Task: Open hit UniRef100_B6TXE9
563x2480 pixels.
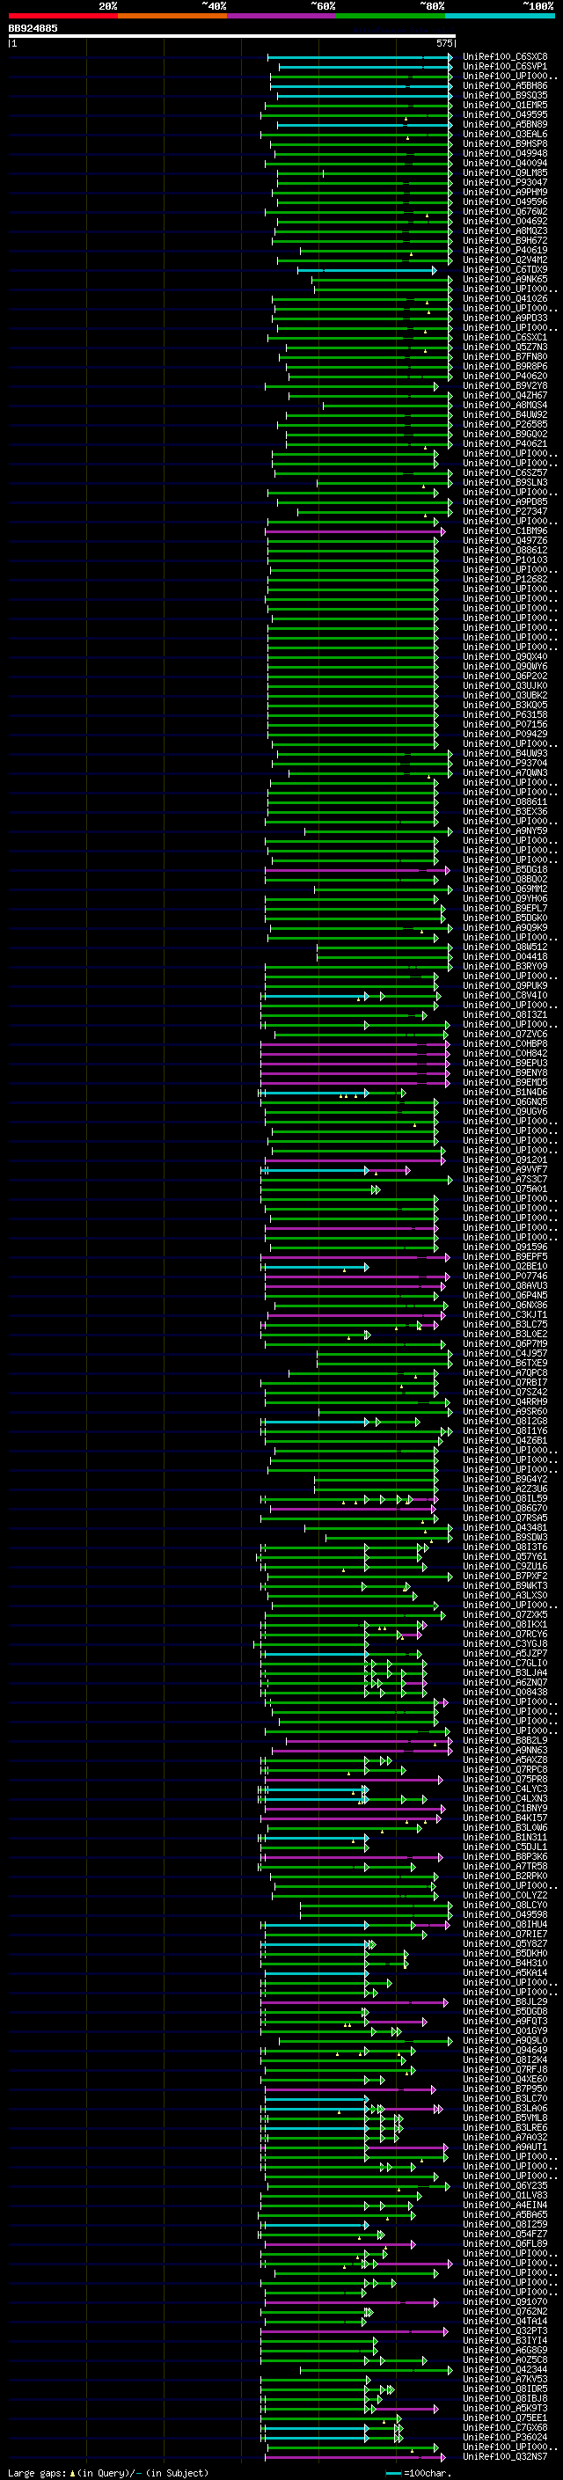Action: [x=505, y=1364]
